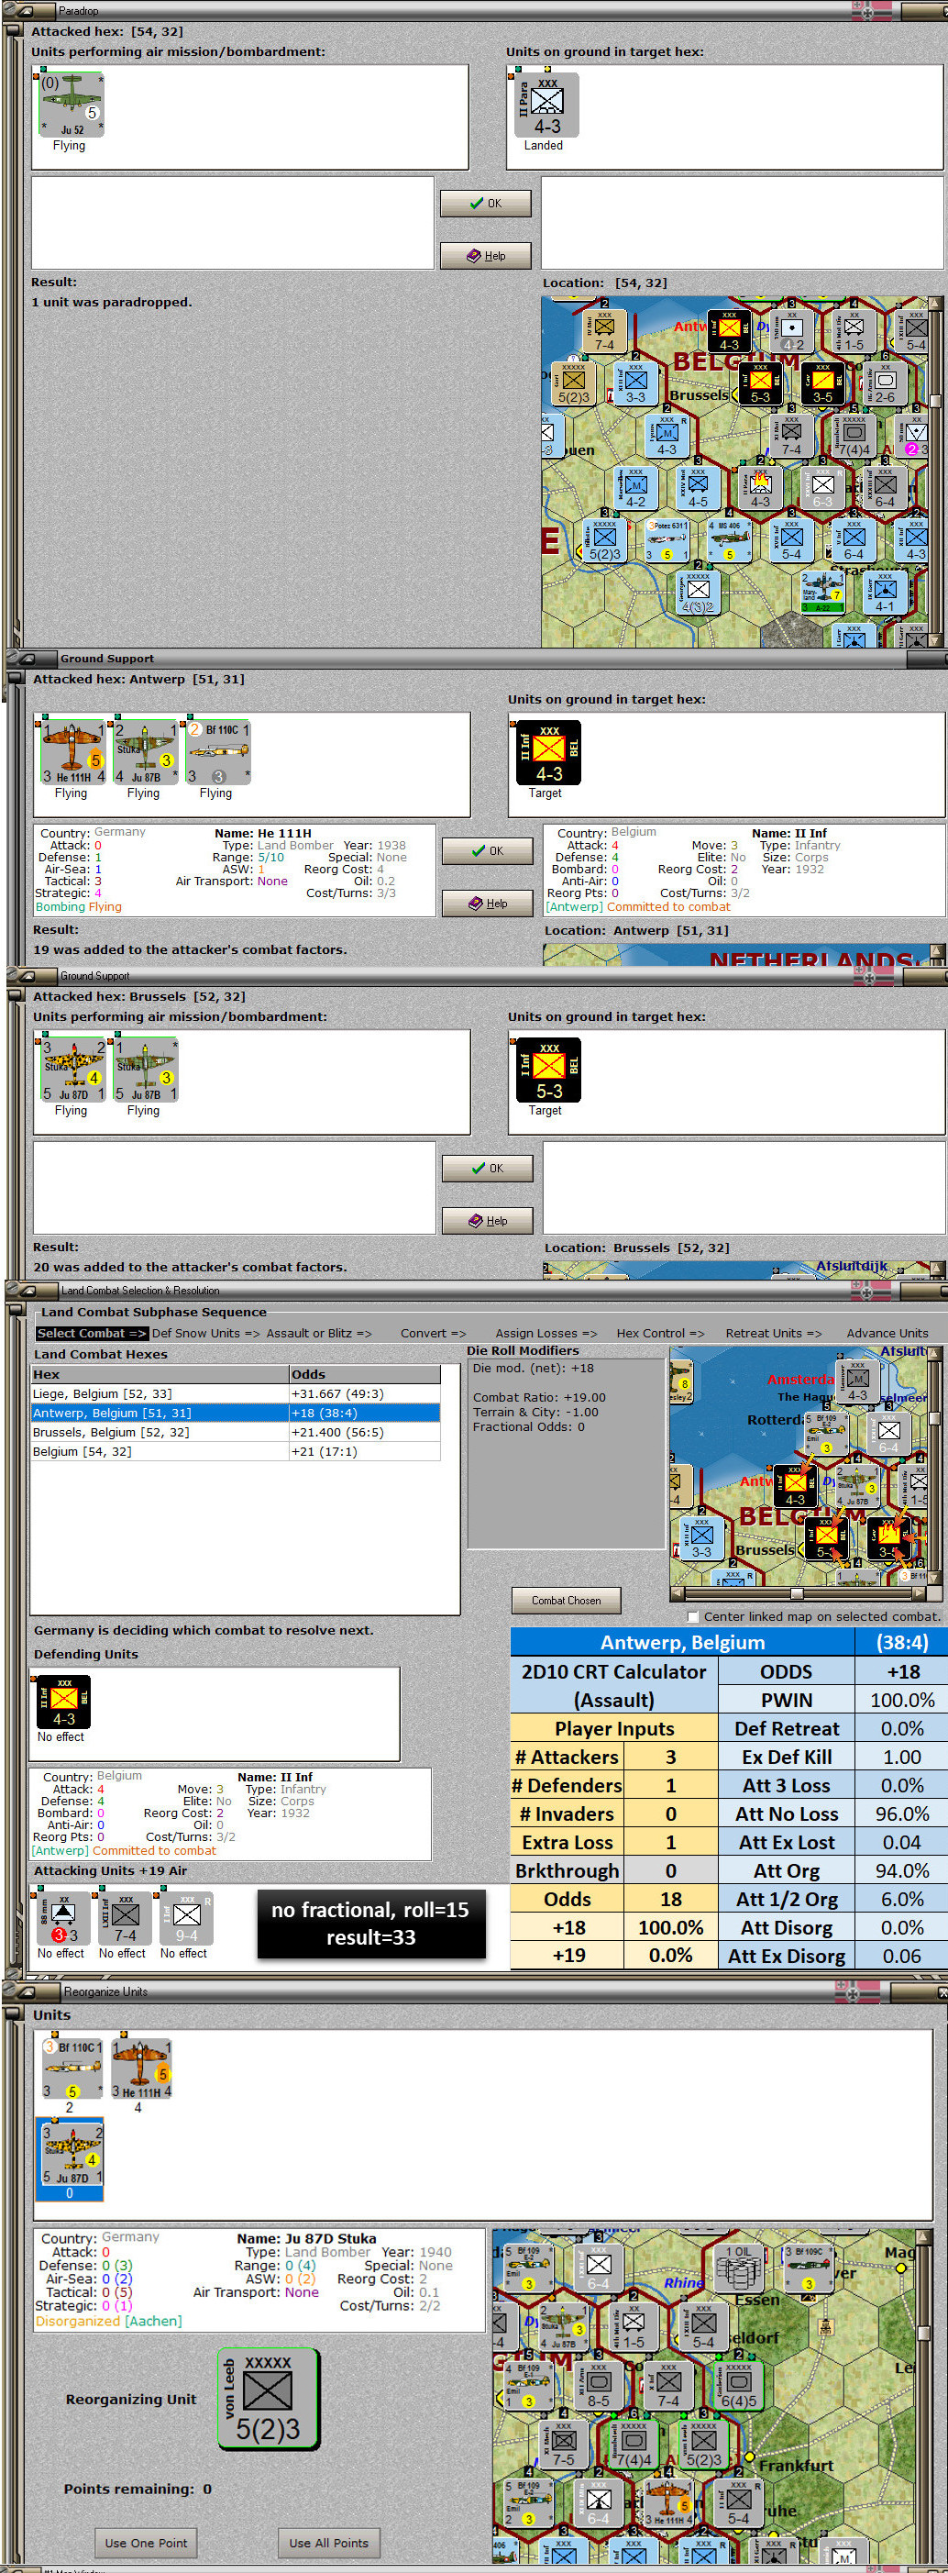Click the Retreat Units sequence step
948x2573 pixels.
774,1334
